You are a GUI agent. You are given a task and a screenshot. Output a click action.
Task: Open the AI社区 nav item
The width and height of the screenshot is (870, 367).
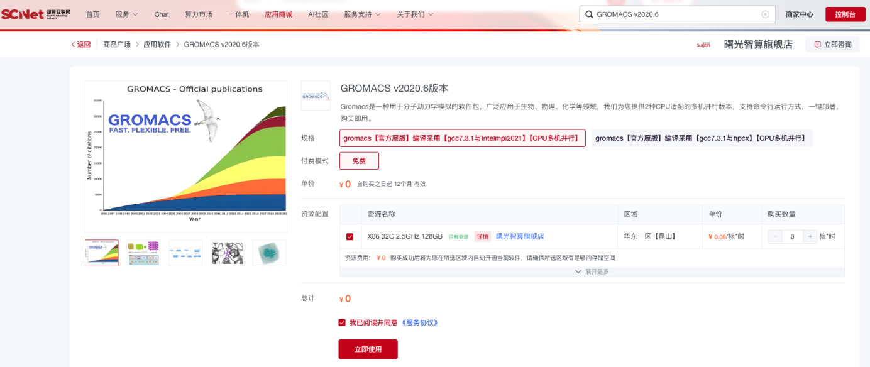click(x=318, y=14)
